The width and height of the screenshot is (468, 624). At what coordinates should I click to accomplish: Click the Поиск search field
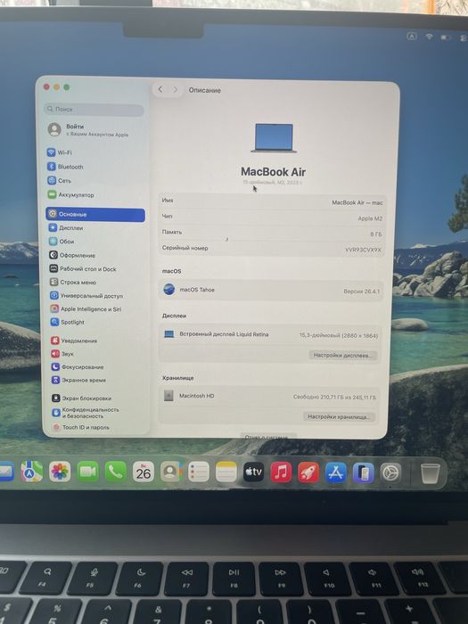tap(94, 109)
